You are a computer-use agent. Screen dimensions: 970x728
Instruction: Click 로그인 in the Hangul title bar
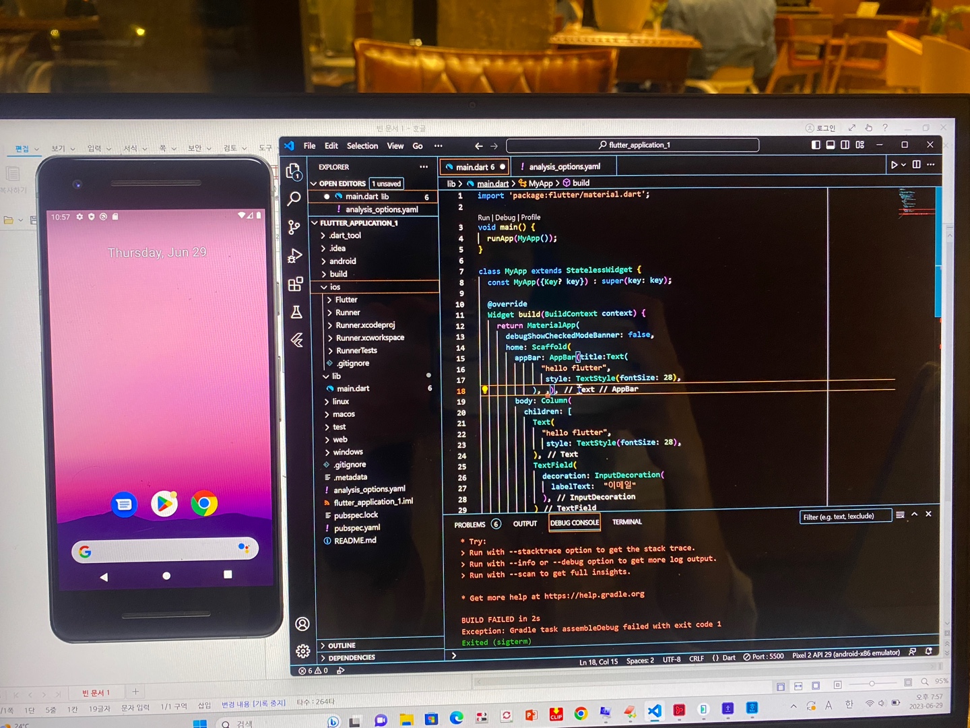pyautogui.click(x=820, y=128)
